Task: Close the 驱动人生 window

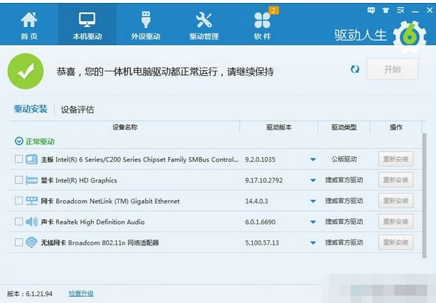Action: (x=429, y=10)
